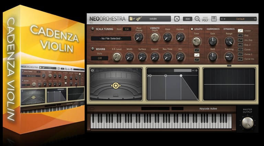This screenshot has width=264, height=146.
Task: Open the sviolin instrument selector
Action: tap(150, 19)
